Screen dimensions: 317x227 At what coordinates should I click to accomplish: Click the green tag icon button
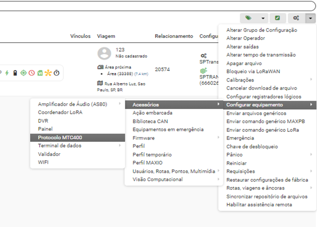[249, 18]
